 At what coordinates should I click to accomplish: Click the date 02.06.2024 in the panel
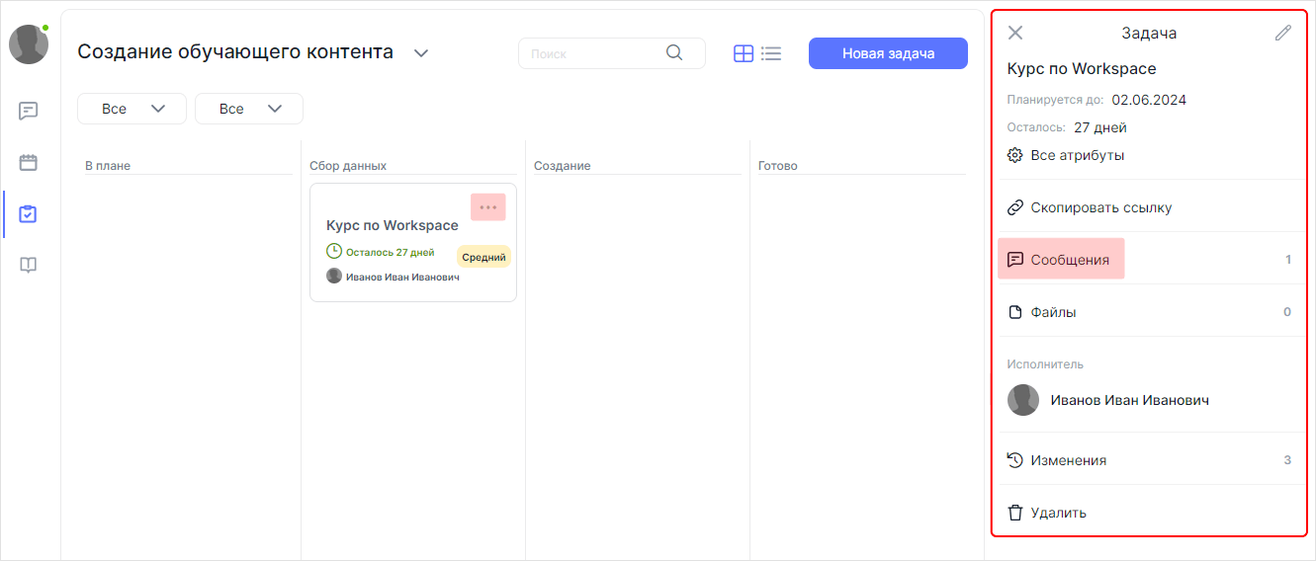click(x=1149, y=100)
